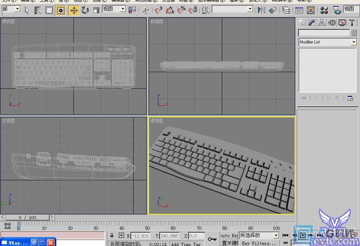The image size is (360, 246).
Task: Click Add Time Tag
Action: [186, 244]
